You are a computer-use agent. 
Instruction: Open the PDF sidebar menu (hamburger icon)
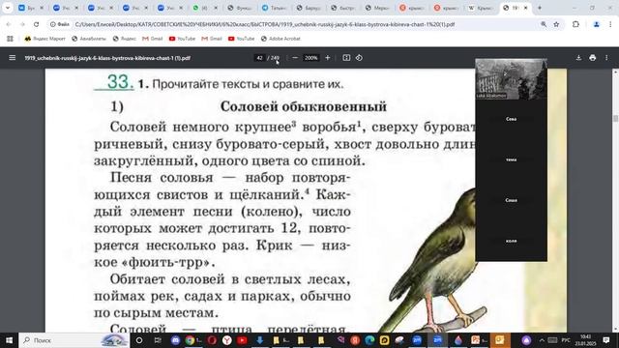click(x=13, y=58)
